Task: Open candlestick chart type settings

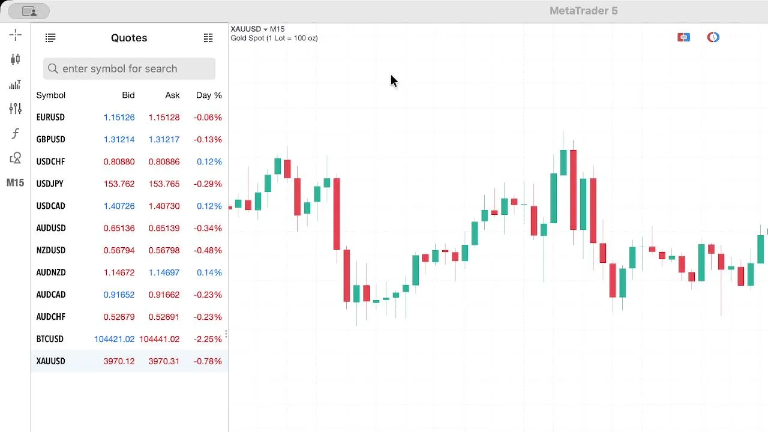Action: pos(16,59)
